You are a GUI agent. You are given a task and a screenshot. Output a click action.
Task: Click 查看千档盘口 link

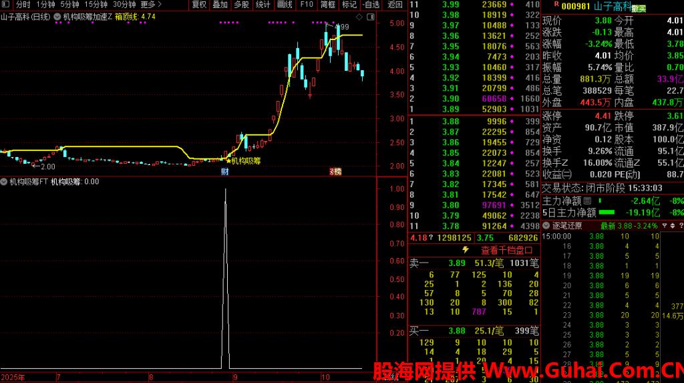506,250
